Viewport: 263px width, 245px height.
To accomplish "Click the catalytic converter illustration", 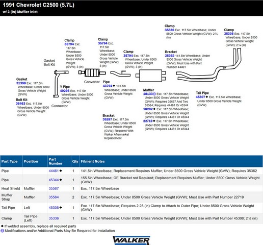I will coord(92,73).
